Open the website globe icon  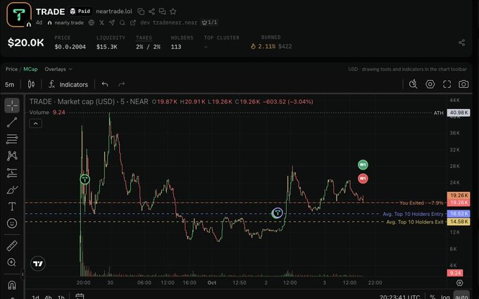(91, 23)
